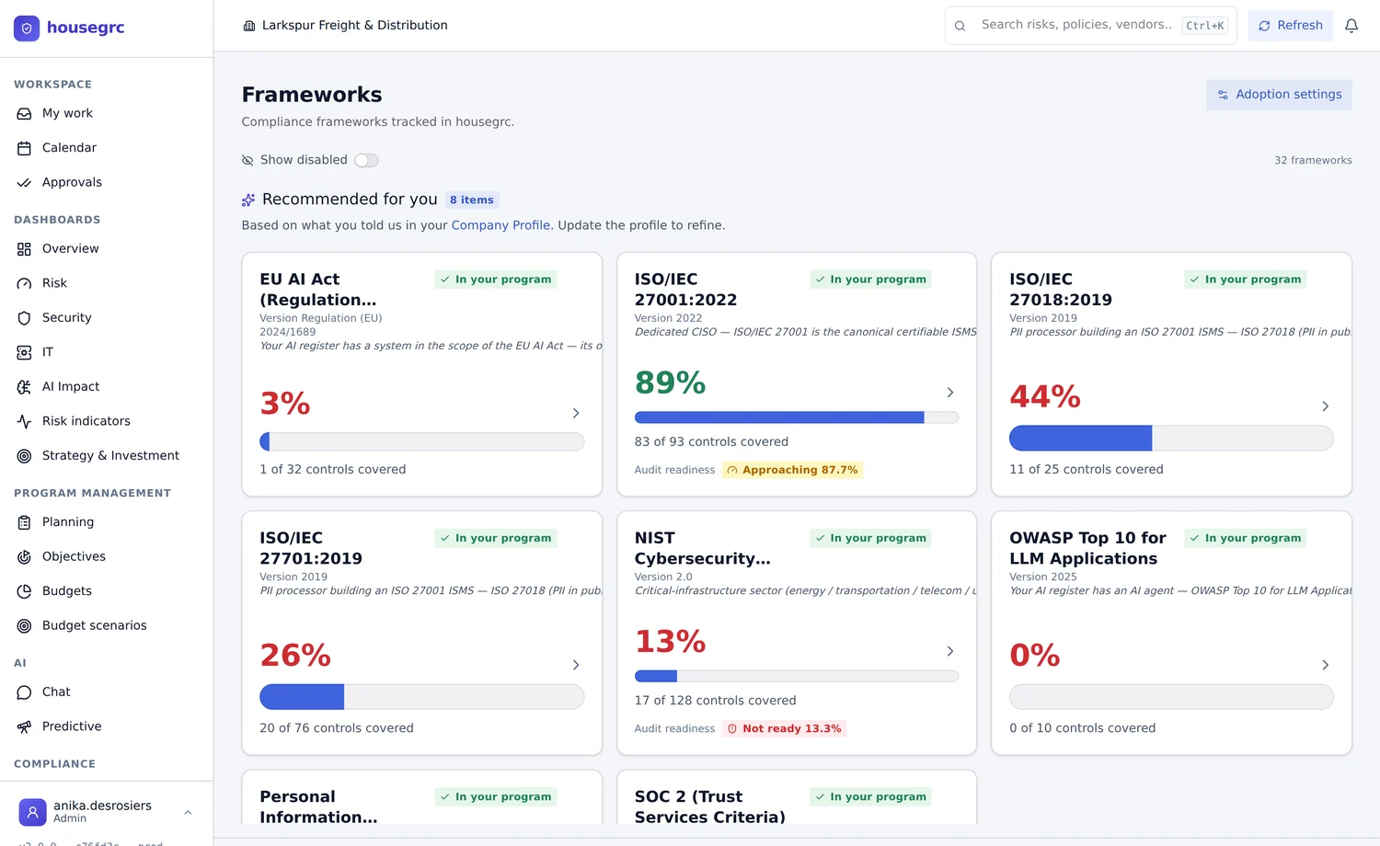Click the ISO/IEC 27001:2022 progress bar

(797, 417)
